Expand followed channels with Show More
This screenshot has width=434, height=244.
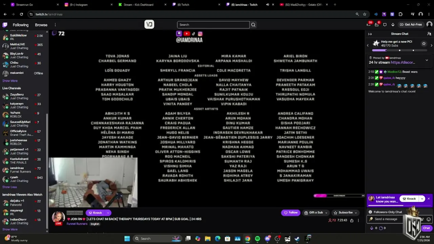tap(10, 81)
